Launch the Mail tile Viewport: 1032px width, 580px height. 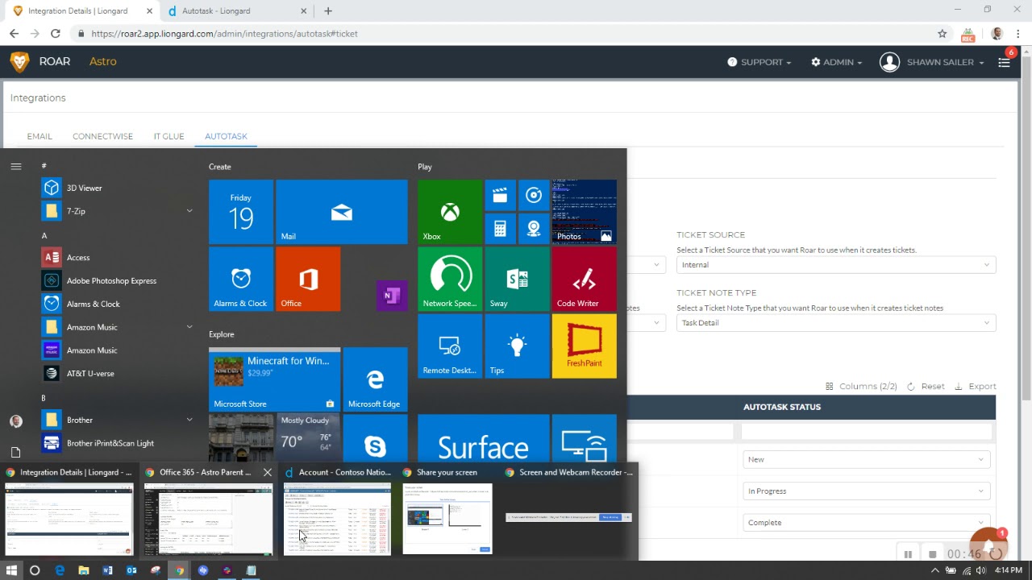click(342, 212)
